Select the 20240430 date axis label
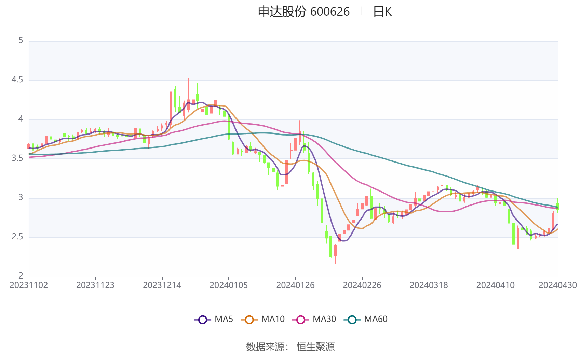Screen dimensions: 581x353 click(x=558, y=285)
